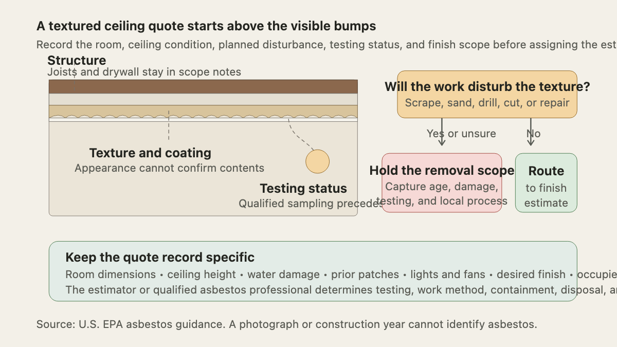The width and height of the screenshot is (617, 347).
Task: Select the 'Keep the quote record specific' panel
Action: (x=313, y=271)
